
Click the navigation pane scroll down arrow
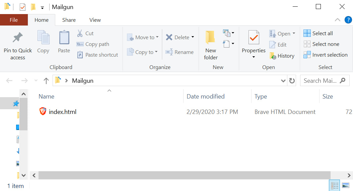[x=24, y=175]
